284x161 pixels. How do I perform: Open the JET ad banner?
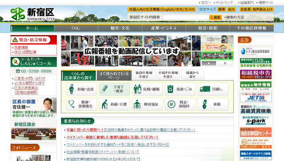256,97
